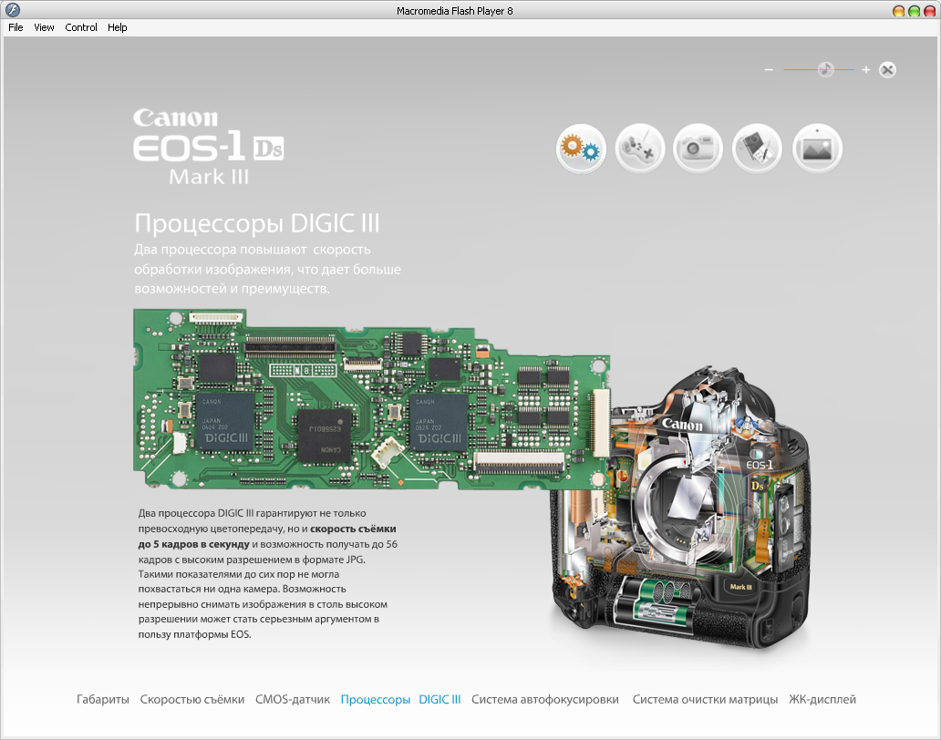Click the music note volume slider knob
Screen dimensions: 941x740
[x=826, y=69]
